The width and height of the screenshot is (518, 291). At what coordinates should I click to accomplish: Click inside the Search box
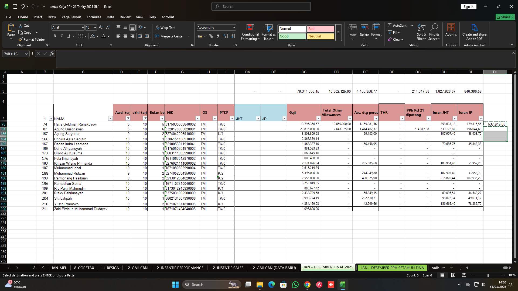(261, 6)
